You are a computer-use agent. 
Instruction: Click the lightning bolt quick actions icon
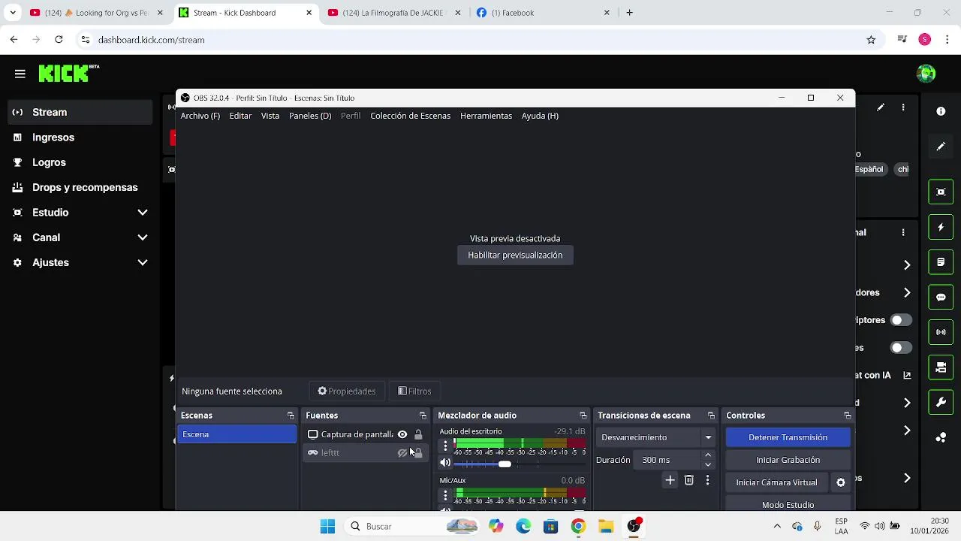click(x=941, y=227)
